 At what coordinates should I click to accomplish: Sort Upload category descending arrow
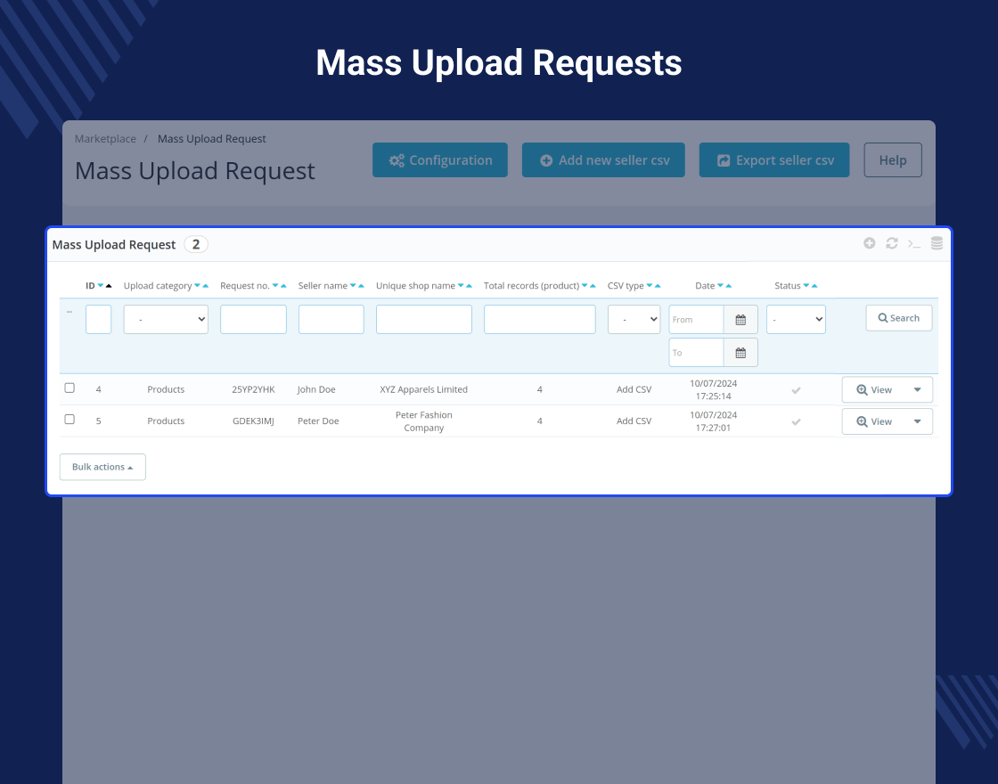click(197, 286)
